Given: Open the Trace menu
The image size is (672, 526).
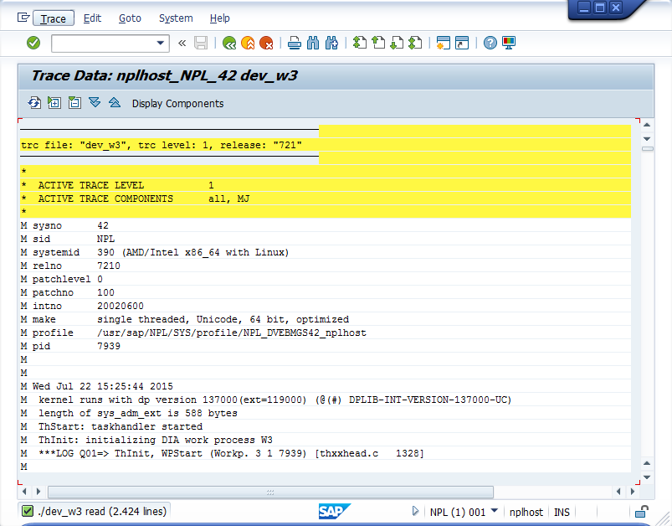Looking at the screenshot, I should click(x=54, y=18).
